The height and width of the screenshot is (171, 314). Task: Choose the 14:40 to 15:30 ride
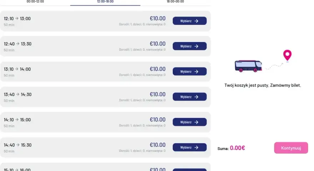coord(189,147)
